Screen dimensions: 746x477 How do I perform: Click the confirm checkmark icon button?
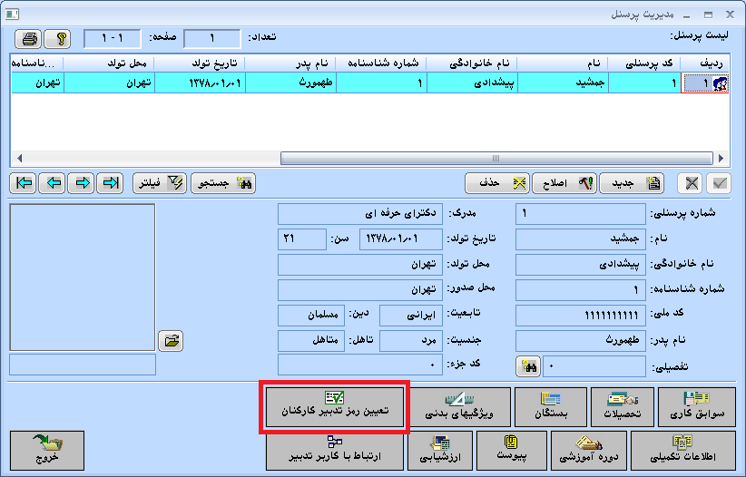tap(719, 182)
